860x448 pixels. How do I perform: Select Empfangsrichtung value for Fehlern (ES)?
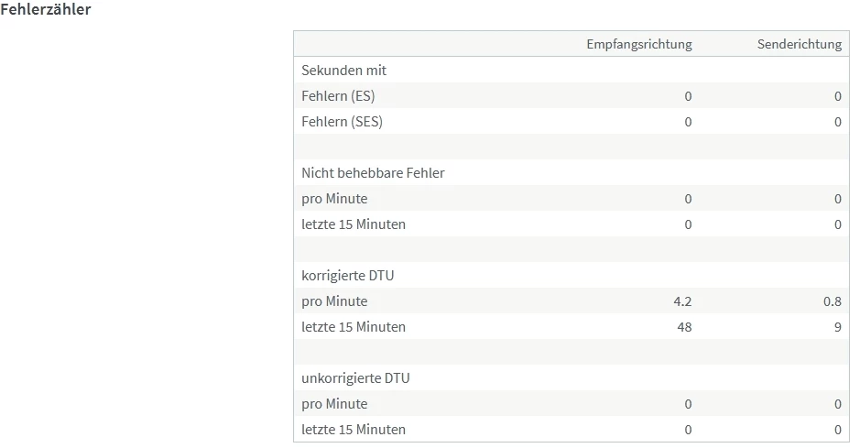pos(688,96)
